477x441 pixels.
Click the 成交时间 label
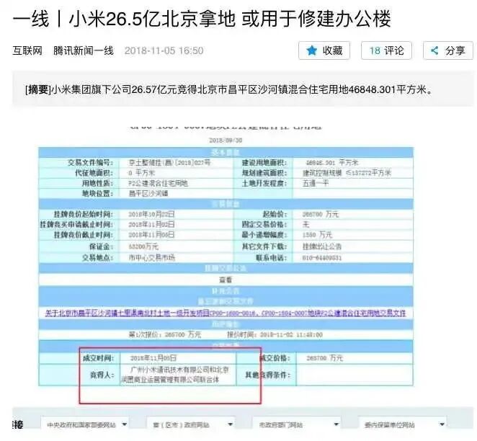click(x=98, y=358)
